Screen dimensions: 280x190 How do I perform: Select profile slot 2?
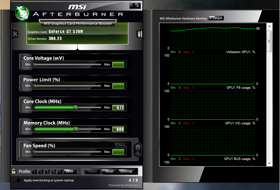(x=41, y=171)
